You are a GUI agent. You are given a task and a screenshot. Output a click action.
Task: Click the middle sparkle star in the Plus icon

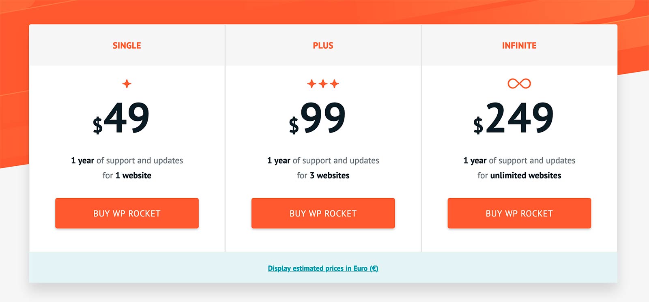pos(323,84)
